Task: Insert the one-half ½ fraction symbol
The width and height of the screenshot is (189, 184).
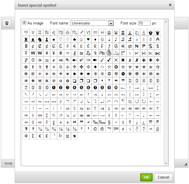Action: (47, 129)
